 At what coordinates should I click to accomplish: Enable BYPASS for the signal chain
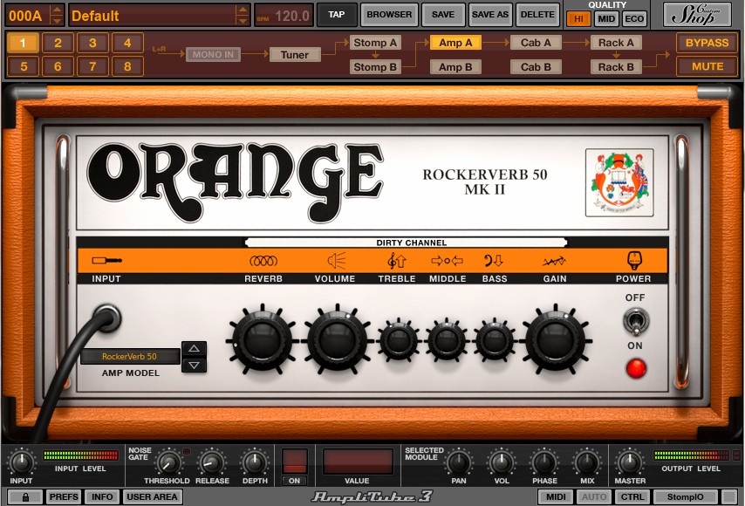707,43
